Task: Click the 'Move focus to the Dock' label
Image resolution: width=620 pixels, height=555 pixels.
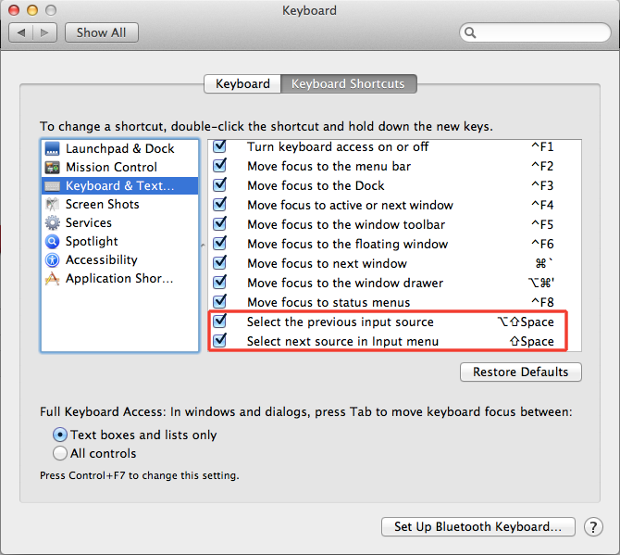Action: 316,185
